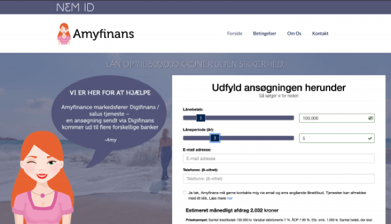Click the loan amount field showing 100.000
Viewport: 391px width, 224px height.
[x=337, y=118]
